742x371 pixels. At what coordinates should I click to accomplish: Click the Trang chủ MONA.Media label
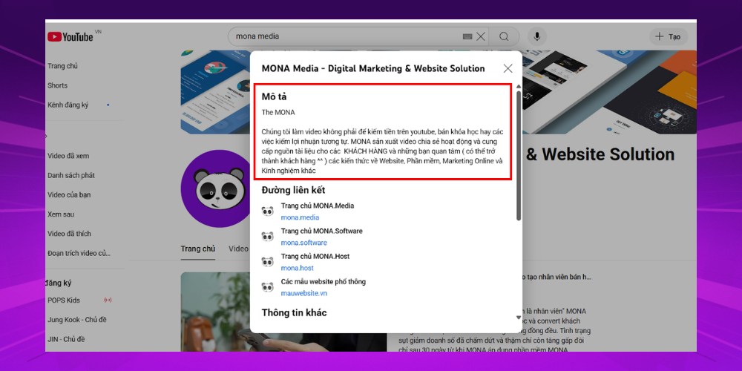pos(317,206)
